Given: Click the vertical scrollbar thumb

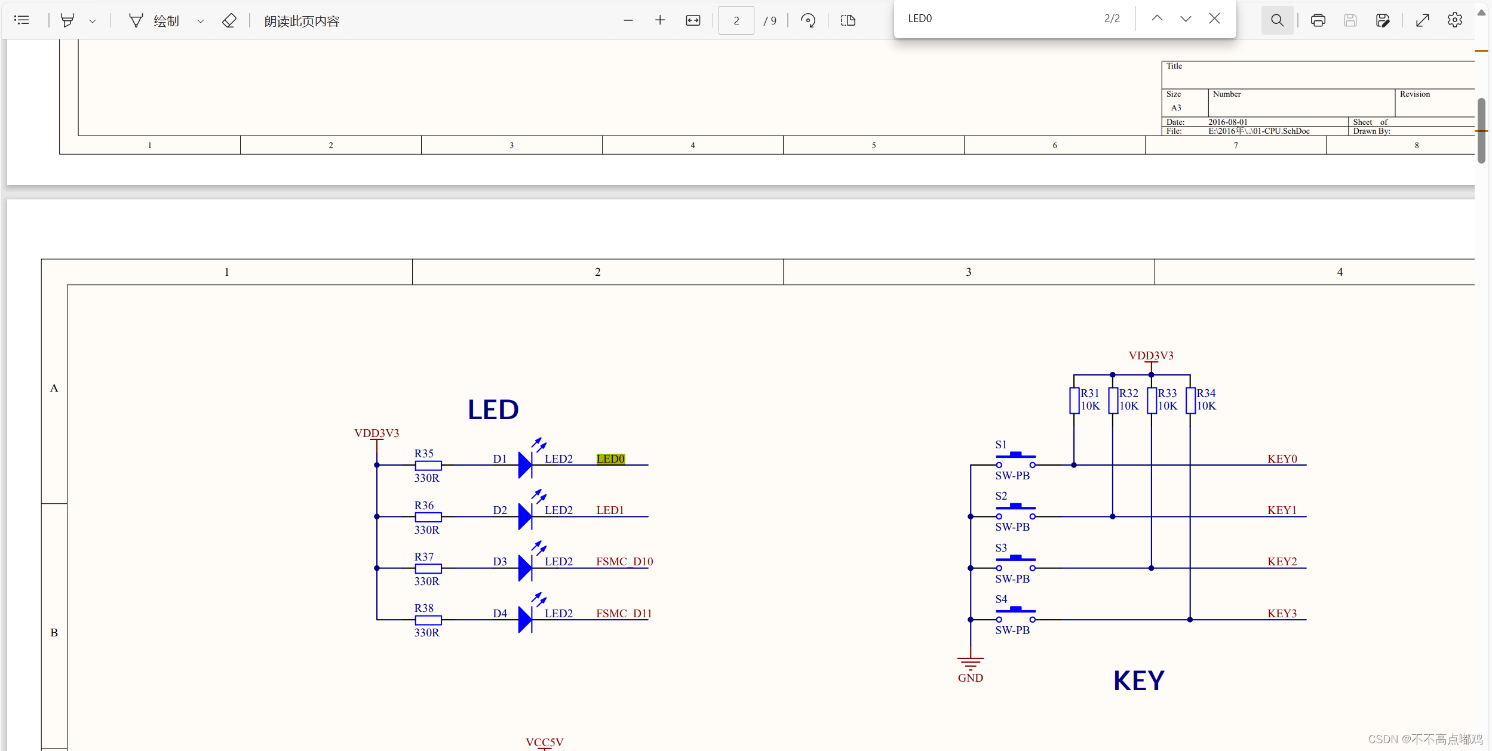Looking at the screenshot, I should pos(1482,128).
